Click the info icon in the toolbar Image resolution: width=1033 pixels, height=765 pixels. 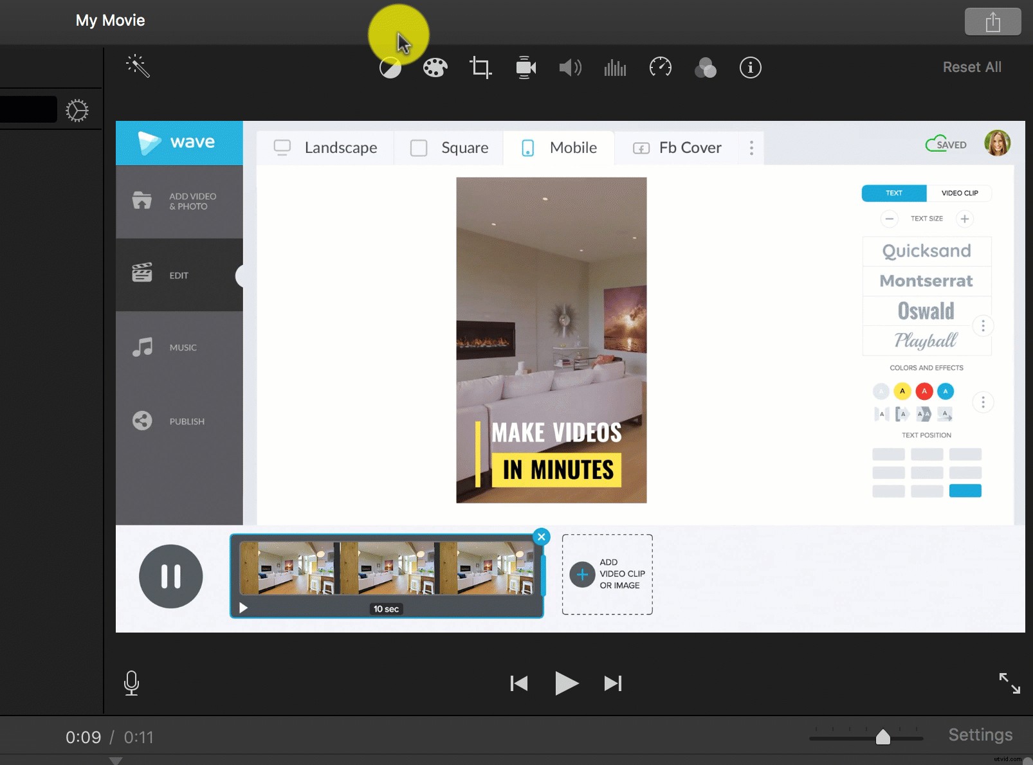[750, 67]
